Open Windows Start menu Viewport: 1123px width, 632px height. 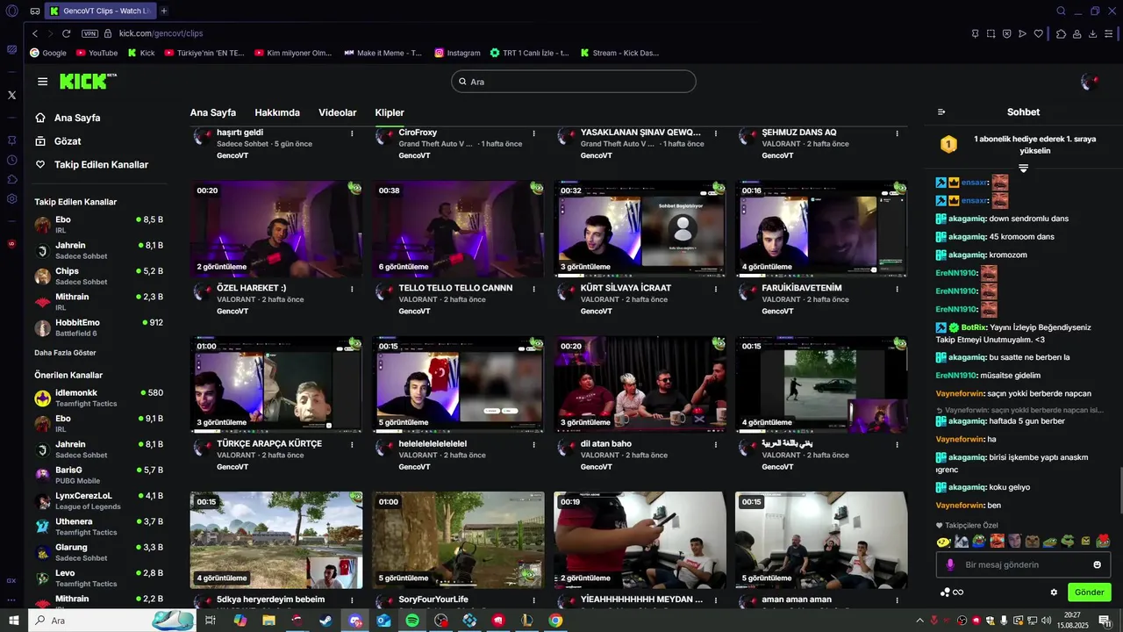pyautogui.click(x=13, y=621)
